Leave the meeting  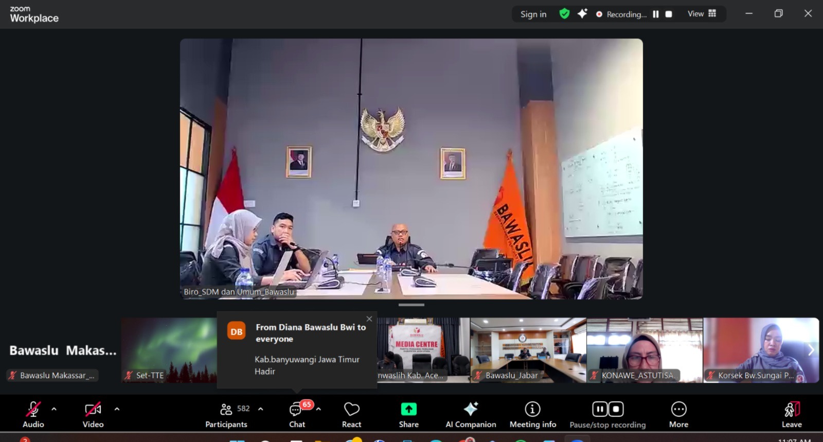coord(792,415)
